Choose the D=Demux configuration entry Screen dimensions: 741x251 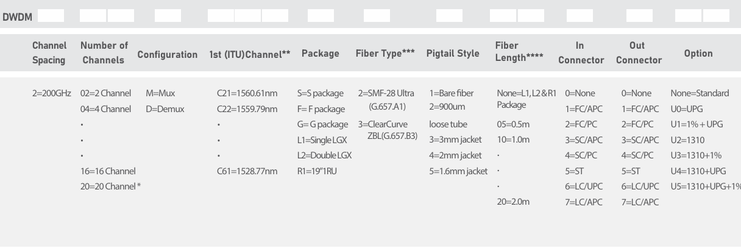click(x=165, y=109)
